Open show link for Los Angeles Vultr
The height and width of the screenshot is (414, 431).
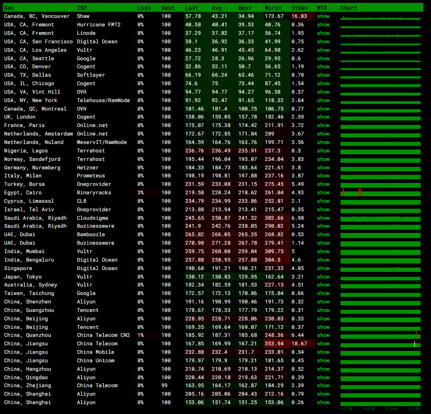[323, 50]
